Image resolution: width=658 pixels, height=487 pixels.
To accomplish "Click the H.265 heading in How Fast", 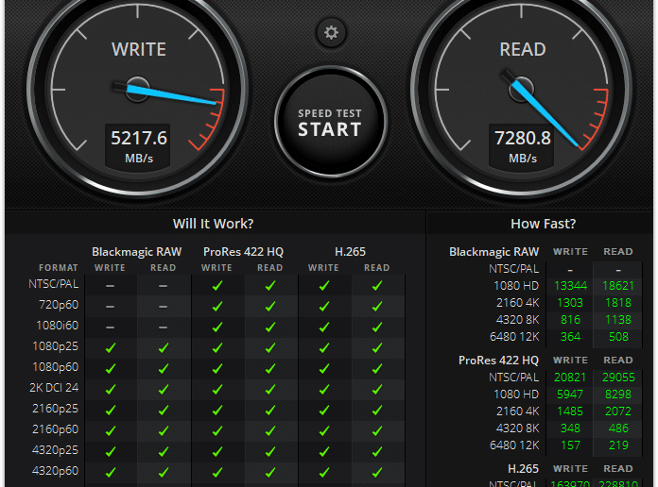I will point(524,468).
